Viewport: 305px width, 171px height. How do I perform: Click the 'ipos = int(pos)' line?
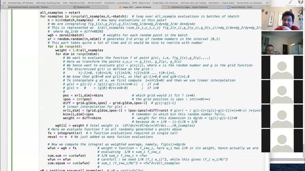point(136,99)
